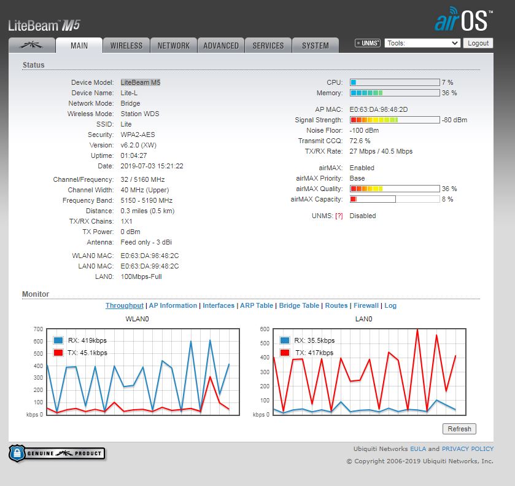Image resolution: width=515 pixels, height=486 pixels.
Task: Click the LAN0 MAC address value
Action: pyautogui.click(x=149, y=266)
